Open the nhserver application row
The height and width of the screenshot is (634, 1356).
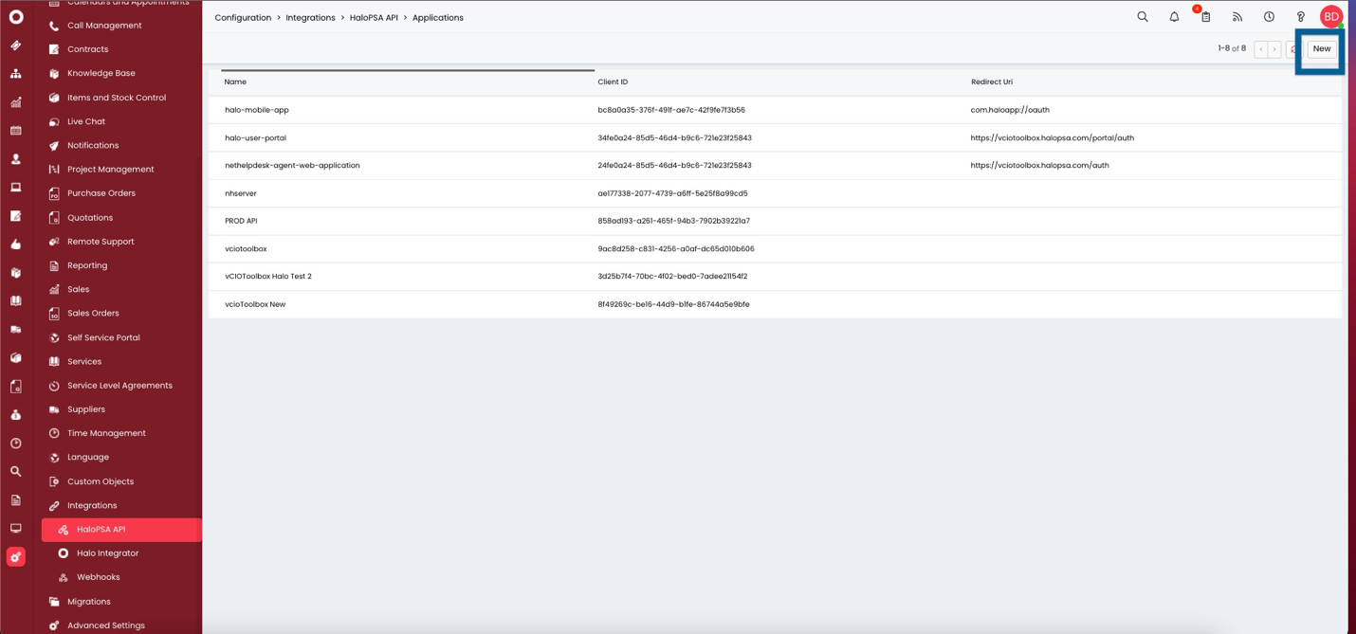pyautogui.click(x=775, y=193)
